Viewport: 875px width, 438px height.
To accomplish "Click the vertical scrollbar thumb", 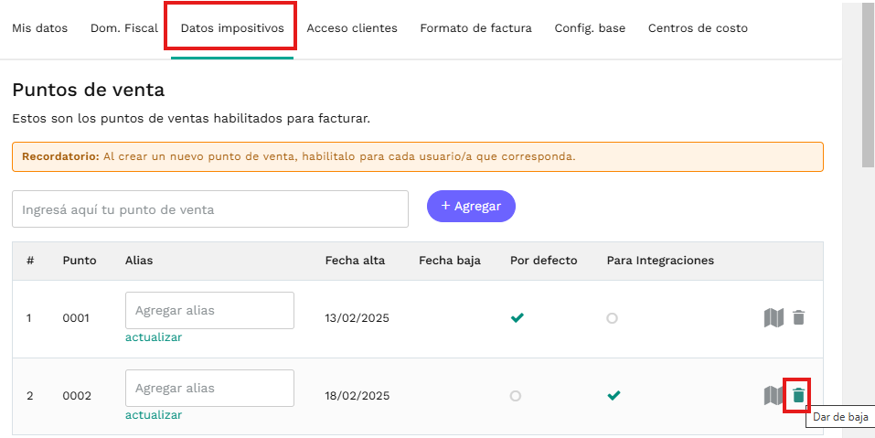I will [x=868, y=85].
